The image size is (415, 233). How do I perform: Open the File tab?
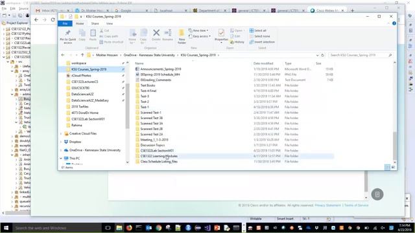(65, 23)
